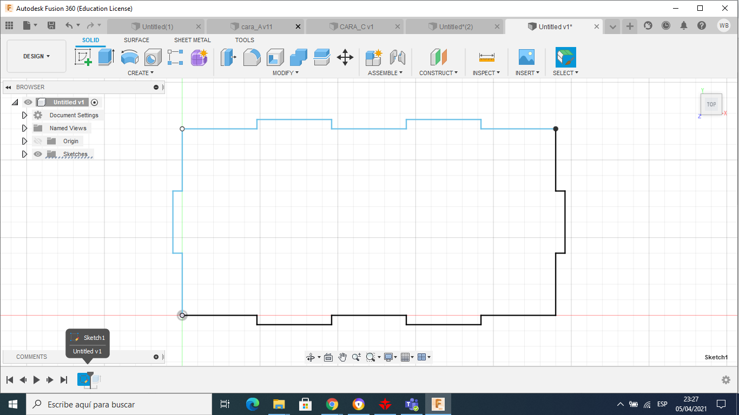This screenshot has width=739, height=415.
Task: Click the Create Form purple icon
Action: 199,57
